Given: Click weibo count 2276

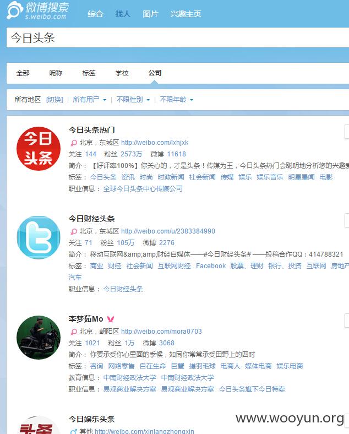Looking at the screenshot, I should click(x=167, y=243).
